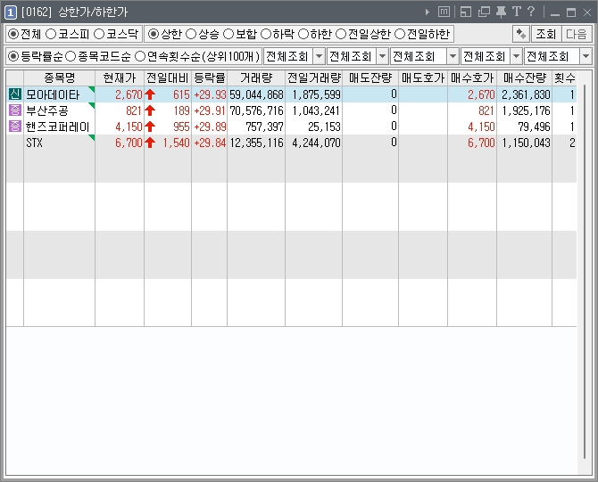Click the 조회 search button
This screenshot has width=598, height=482.
546,34
